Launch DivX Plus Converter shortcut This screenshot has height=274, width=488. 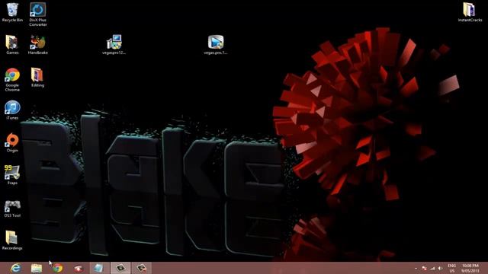pos(37,14)
